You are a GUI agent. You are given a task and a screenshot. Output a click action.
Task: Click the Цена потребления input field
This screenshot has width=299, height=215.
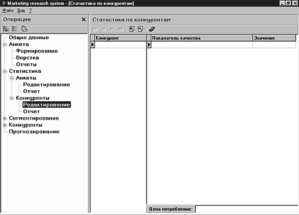247,209
